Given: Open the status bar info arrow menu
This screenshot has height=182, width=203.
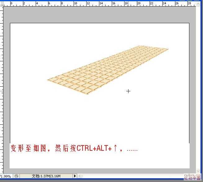Looking at the screenshot, I should [75, 176].
